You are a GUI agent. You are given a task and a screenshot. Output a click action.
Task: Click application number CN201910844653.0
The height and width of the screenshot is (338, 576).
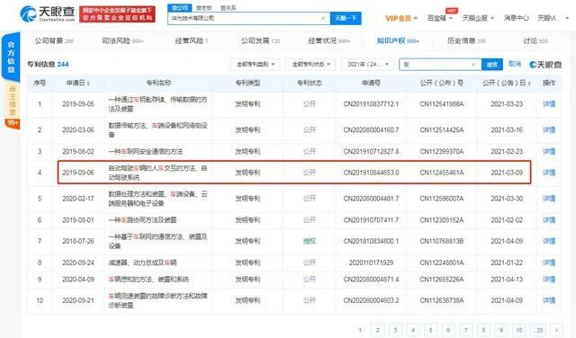[371, 173]
